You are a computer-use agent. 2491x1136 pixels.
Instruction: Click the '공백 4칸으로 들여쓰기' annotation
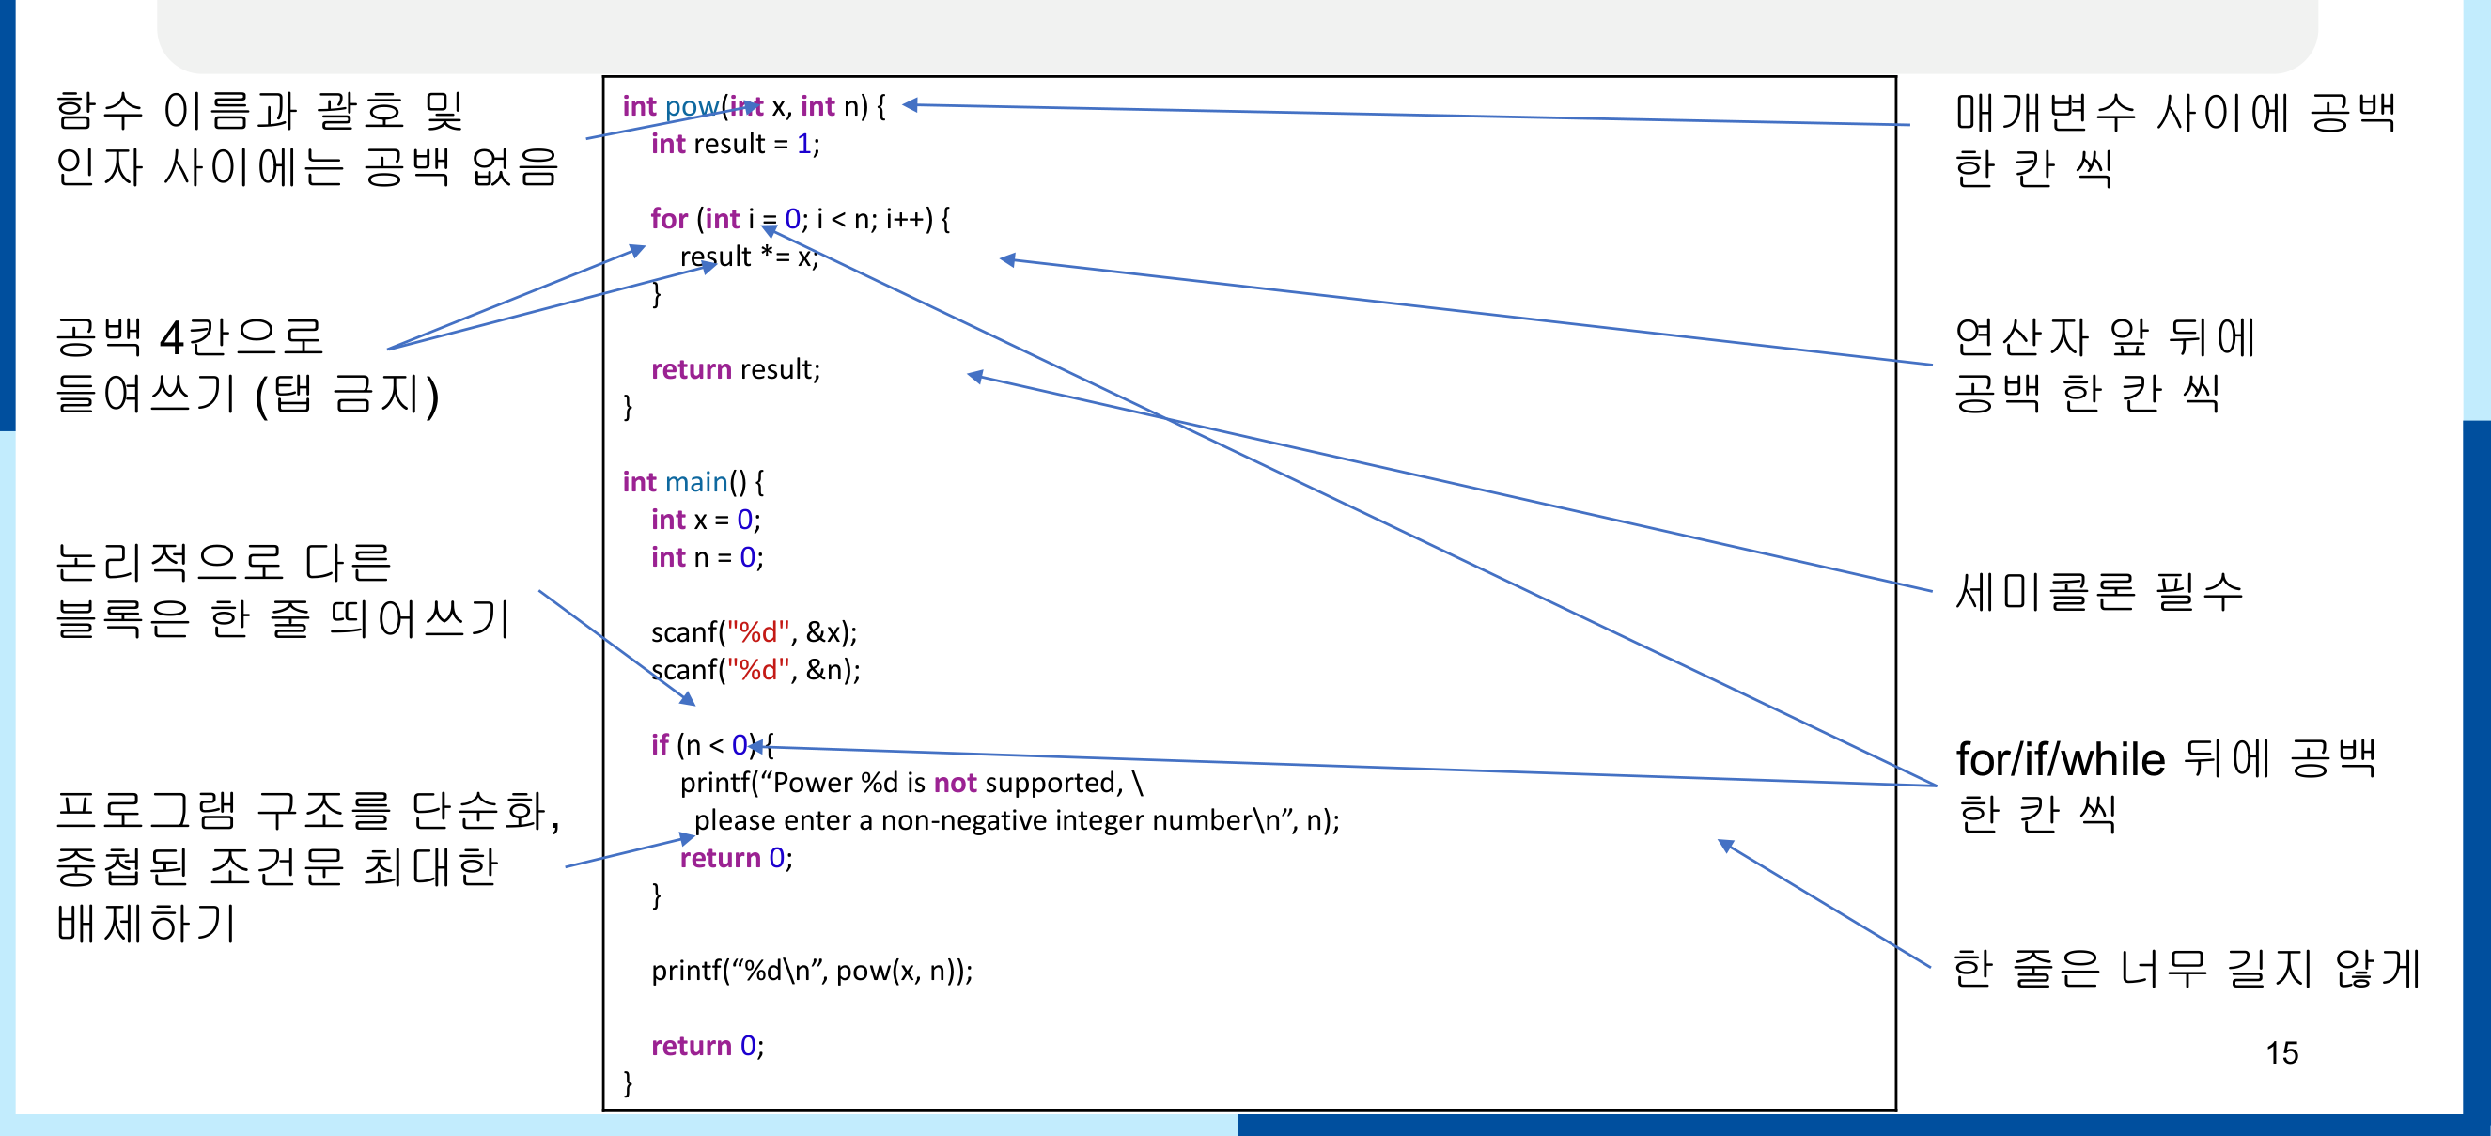247,365
